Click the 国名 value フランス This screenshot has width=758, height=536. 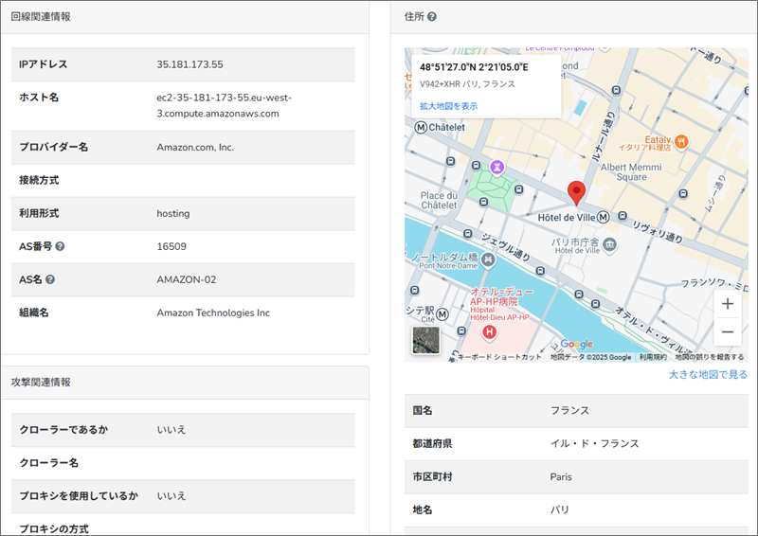click(x=569, y=410)
